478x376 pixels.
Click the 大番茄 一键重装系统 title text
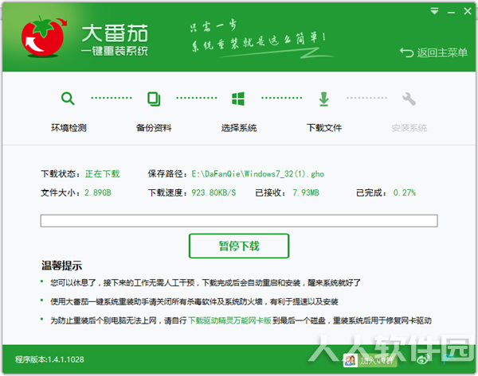(x=115, y=40)
